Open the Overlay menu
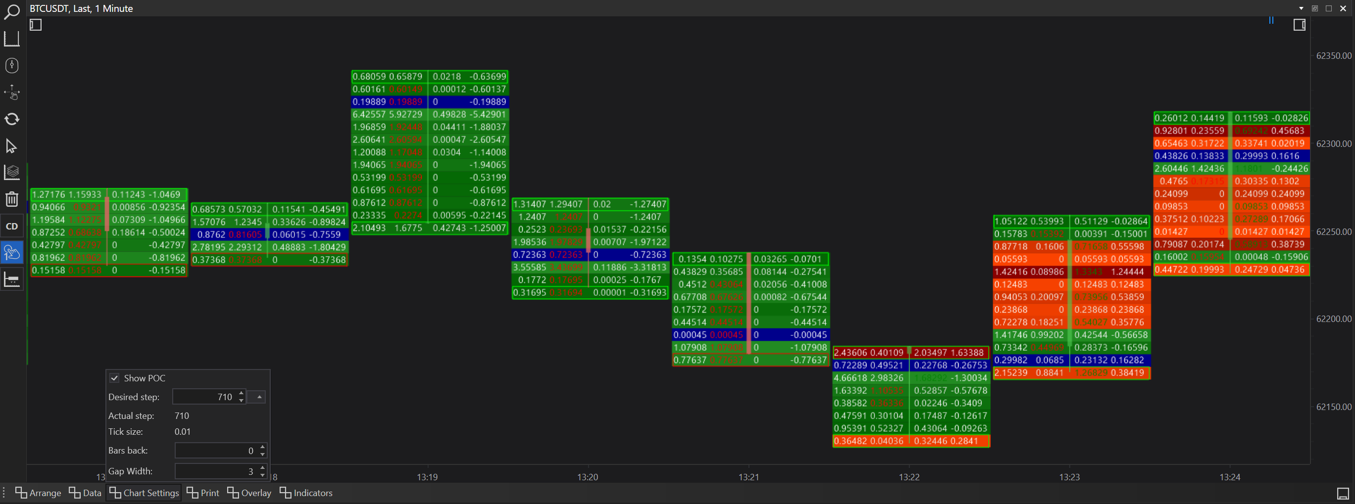 249,493
